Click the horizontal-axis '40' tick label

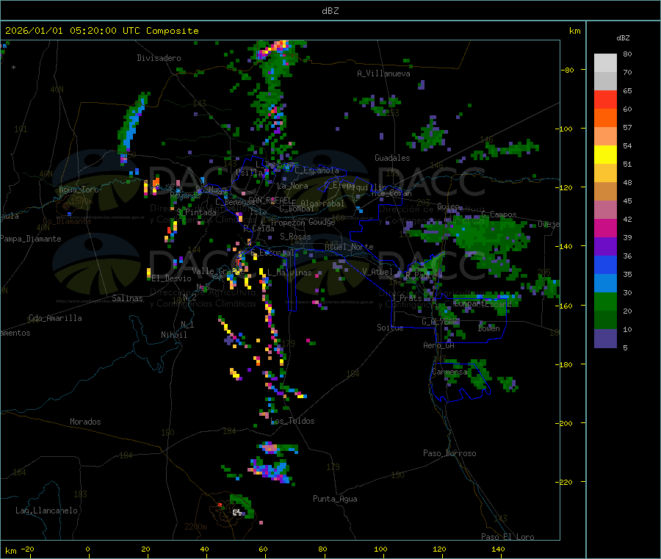(x=204, y=549)
